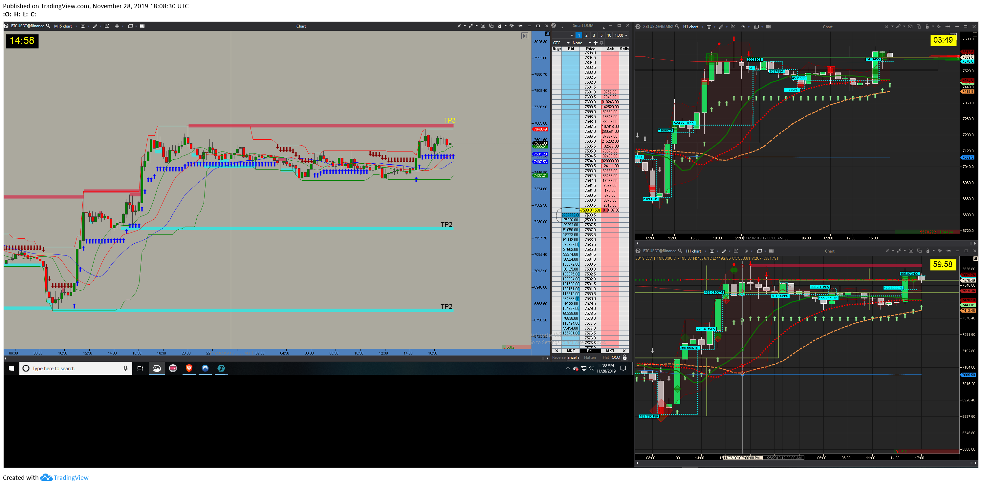982x486 pixels.
Task: Expand lock options arrow in XBTUSD chart
Action: click(933, 27)
